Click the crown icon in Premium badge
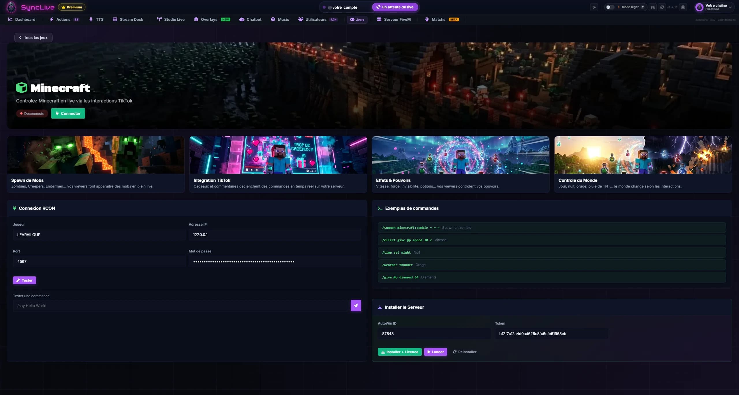The width and height of the screenshot is (739, 395). (x=63, y=7)
